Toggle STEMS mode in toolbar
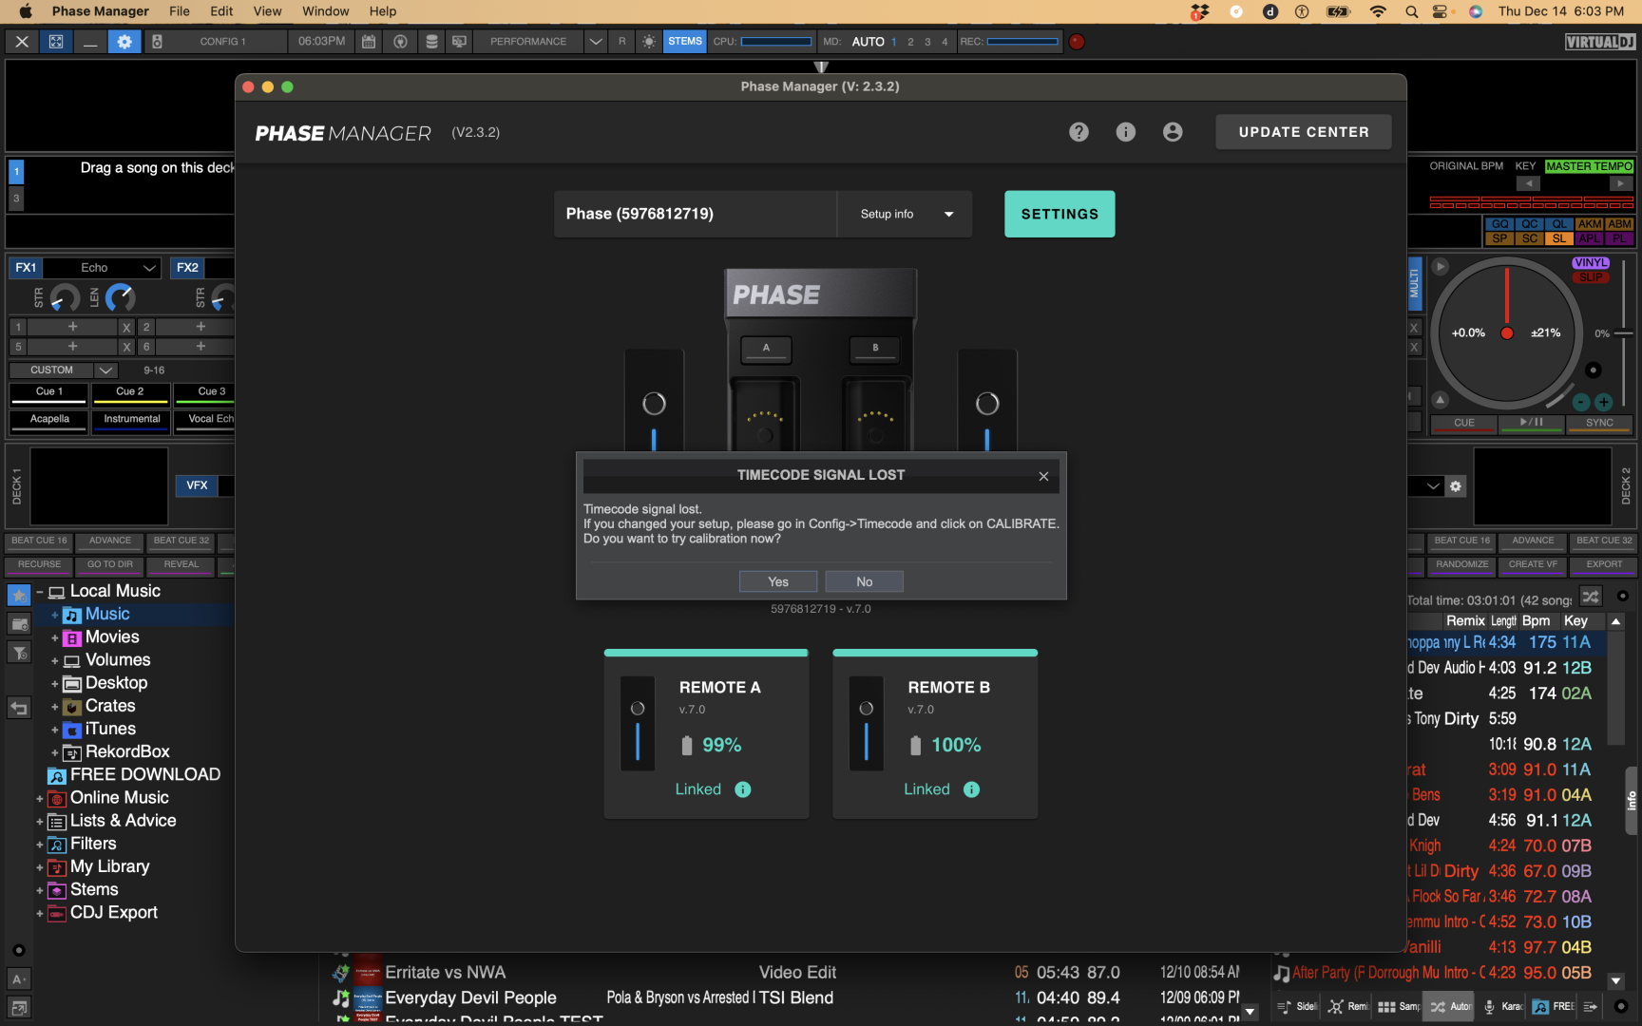1642x1026 pixels. point(685,42)
